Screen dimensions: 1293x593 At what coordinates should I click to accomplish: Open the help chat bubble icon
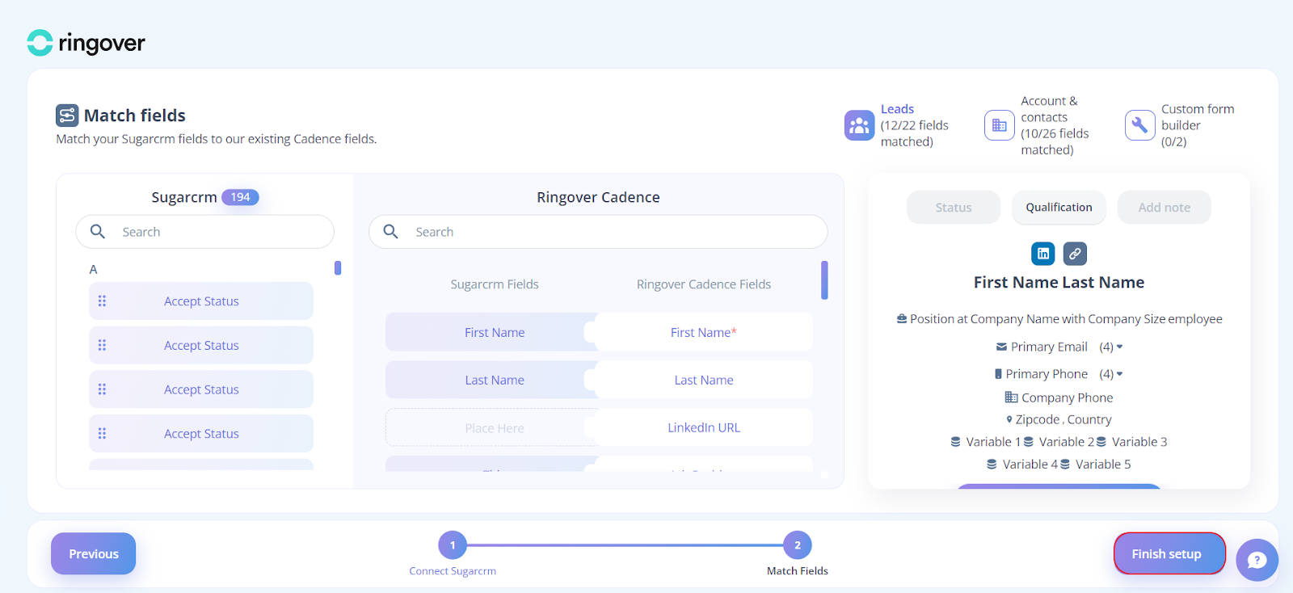(1257, 560)
